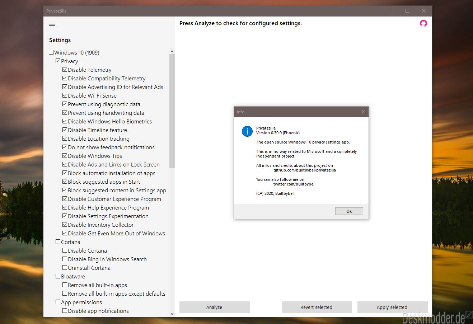
Task: Toggle the Windows 10 (1909) checkbox
Action: (51, 52)
